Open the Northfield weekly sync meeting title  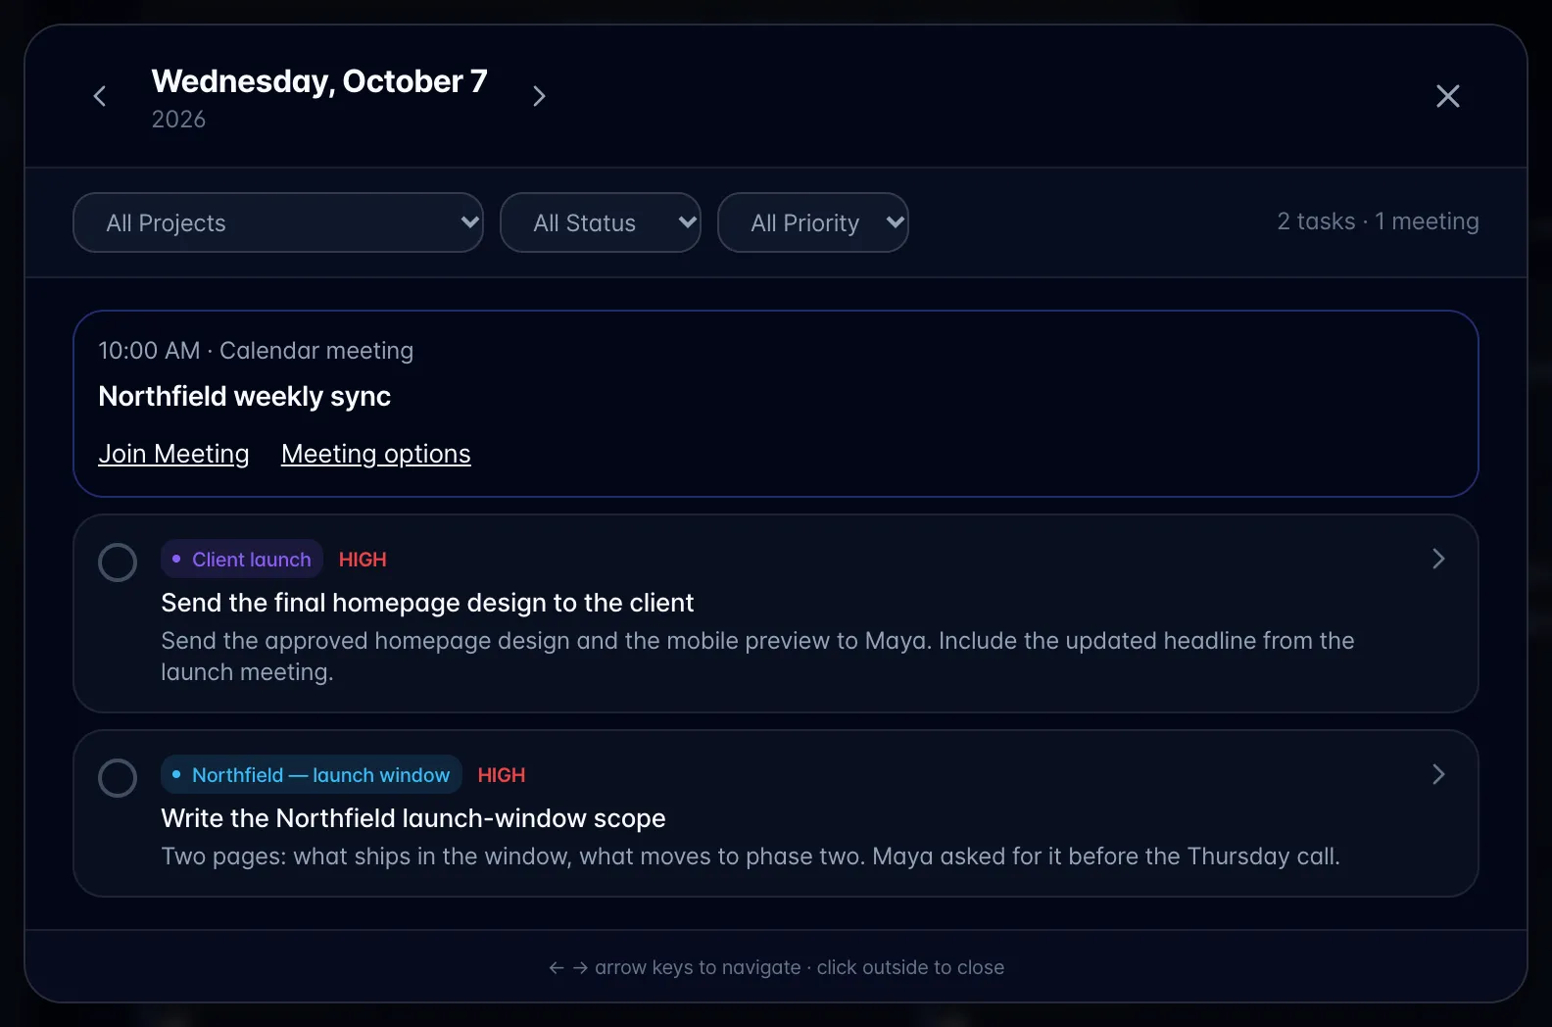click(x=245, y=396)
